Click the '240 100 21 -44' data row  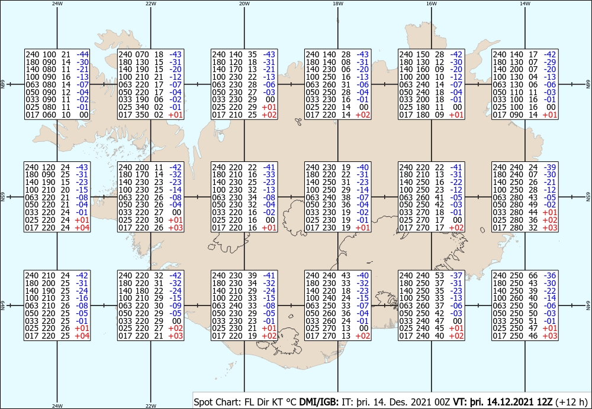(x=57, y=54)
